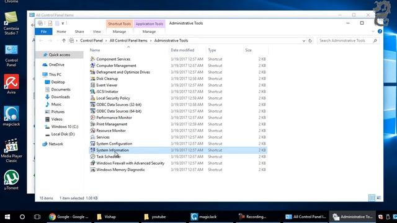Click the Component Services shortcut icon

pos(92,59)
